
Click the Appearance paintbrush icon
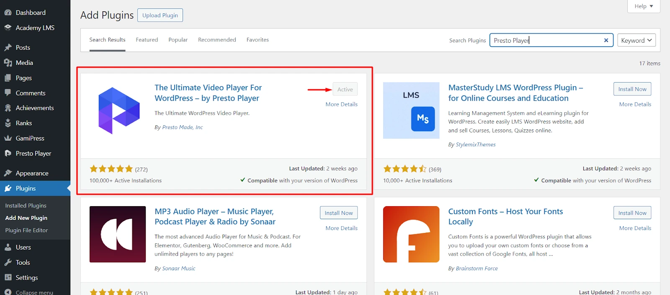coord(8,173)
